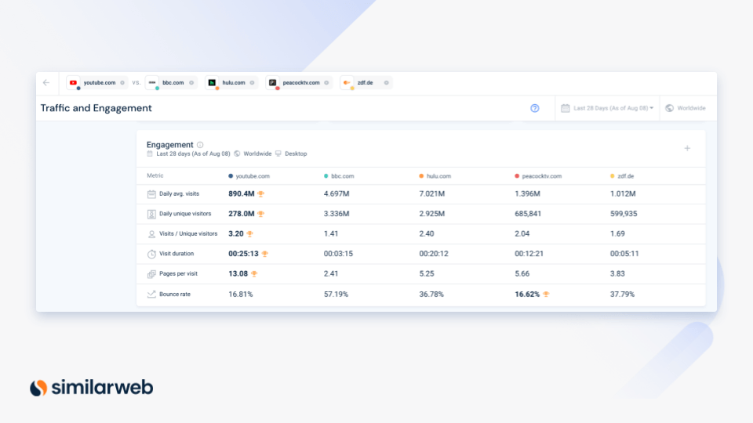Click the Desktop device label in Engagement card
Image resolution: width=753 pixels, height=423 pixels.
[296, 154]
